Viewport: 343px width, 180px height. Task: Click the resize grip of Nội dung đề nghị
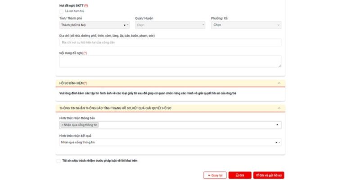click(x=280, y=66)
